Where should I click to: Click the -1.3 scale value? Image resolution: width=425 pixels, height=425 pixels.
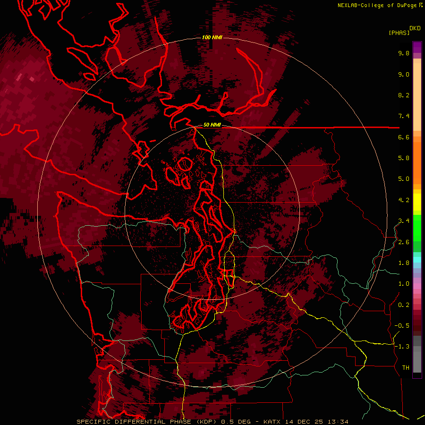402,347
